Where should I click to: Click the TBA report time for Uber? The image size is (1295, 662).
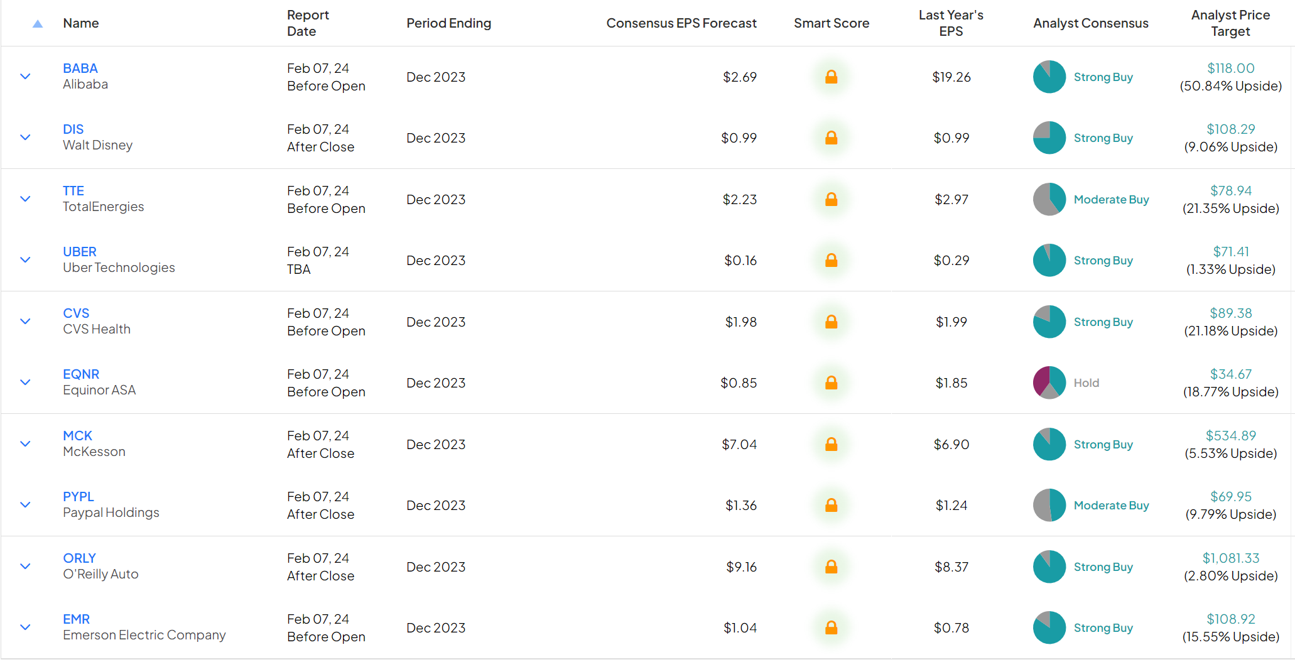299,269
